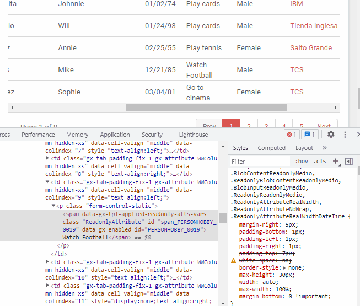360x306 pixels.
Task: Click closing </td> tag line
Action: click(59, 254)
